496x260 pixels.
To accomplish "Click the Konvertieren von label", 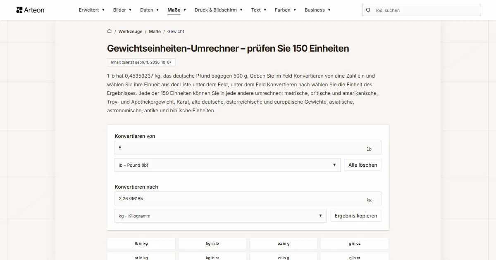I will 135,136.
